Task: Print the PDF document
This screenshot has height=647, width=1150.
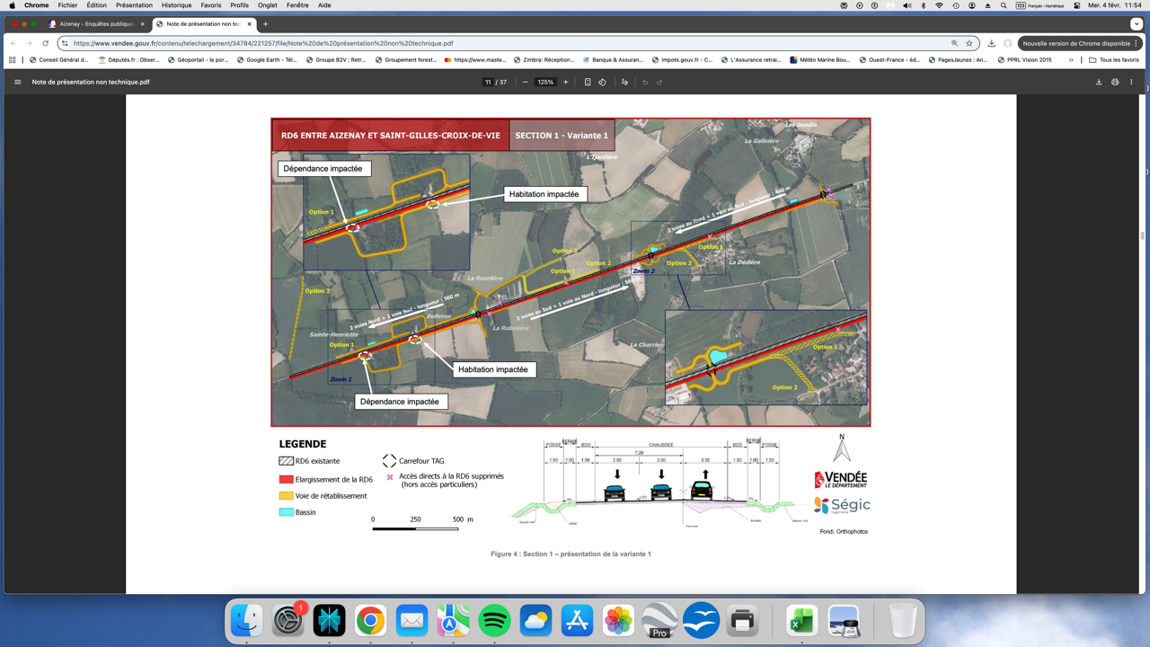Action: pyautogui.click(x=1115, y=82)
